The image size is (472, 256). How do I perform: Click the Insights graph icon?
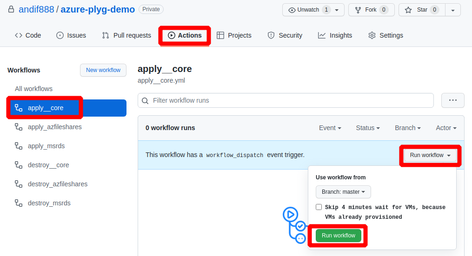coord(322,35)
